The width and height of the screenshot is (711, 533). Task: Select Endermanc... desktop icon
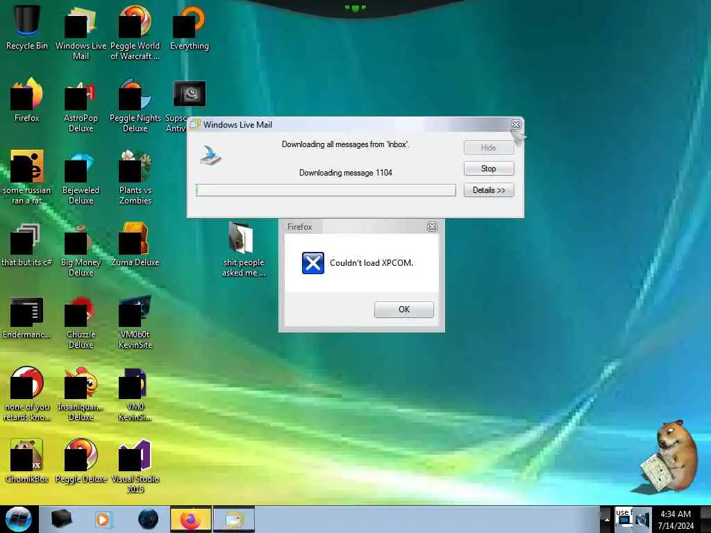(27, 317)
